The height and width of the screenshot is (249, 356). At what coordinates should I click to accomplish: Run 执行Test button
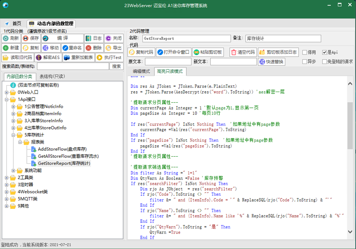pyautogui.click(x=109, y=58)
